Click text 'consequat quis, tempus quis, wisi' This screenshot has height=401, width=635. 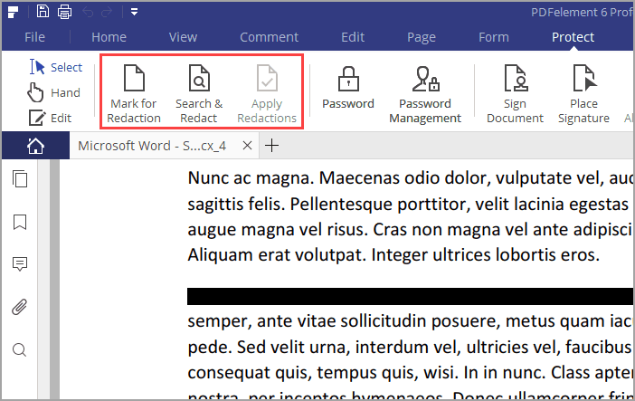323,373
